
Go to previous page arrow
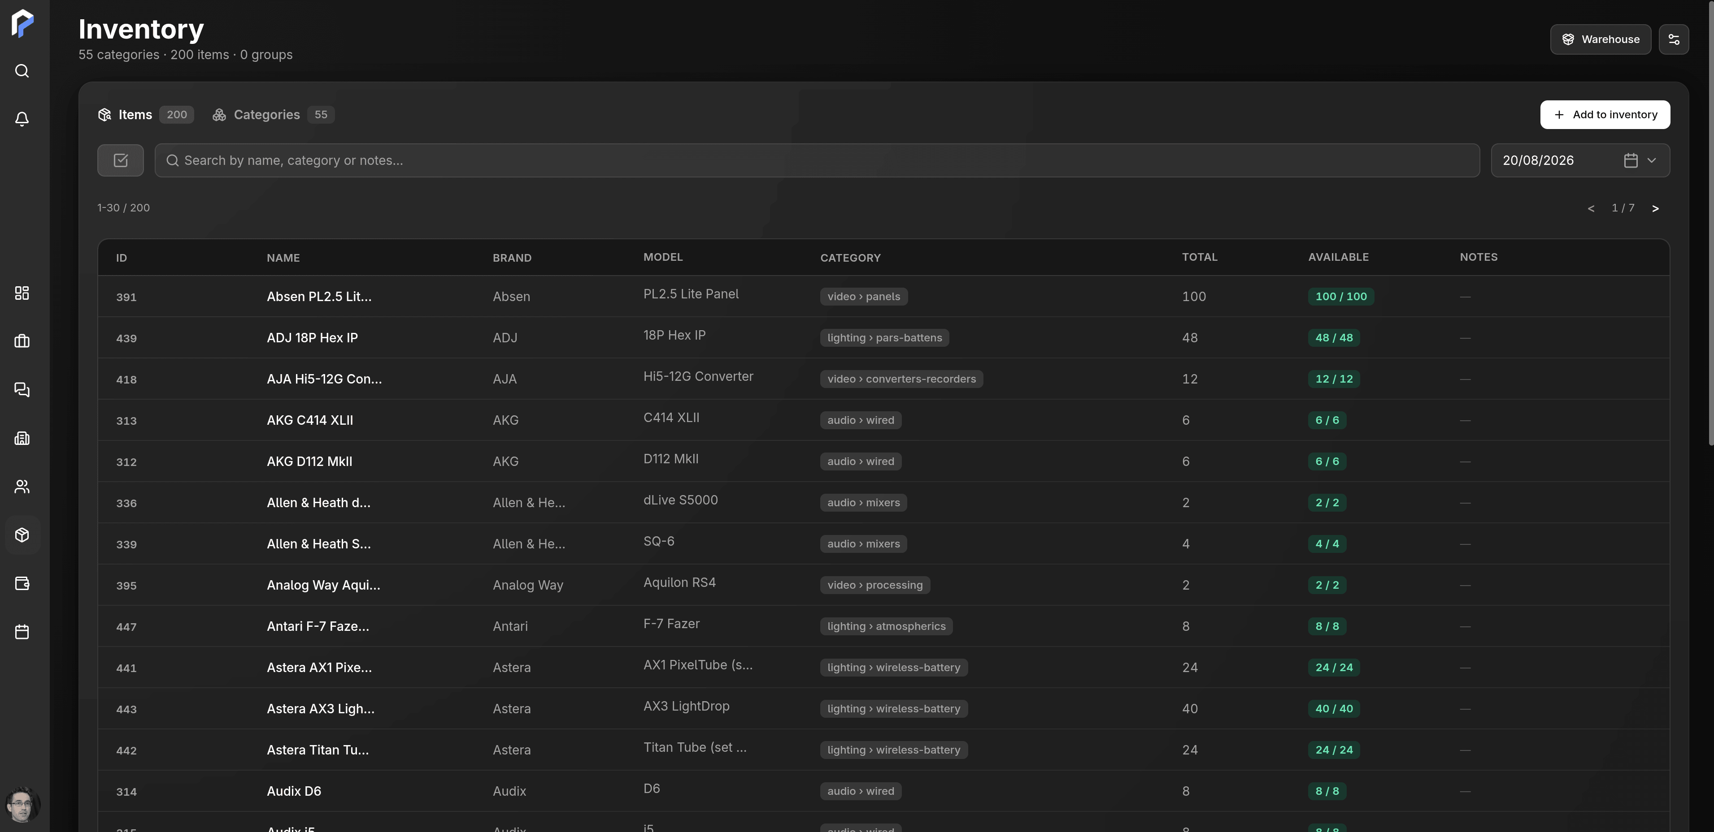pyautogui.click(x=1591, y=209)
